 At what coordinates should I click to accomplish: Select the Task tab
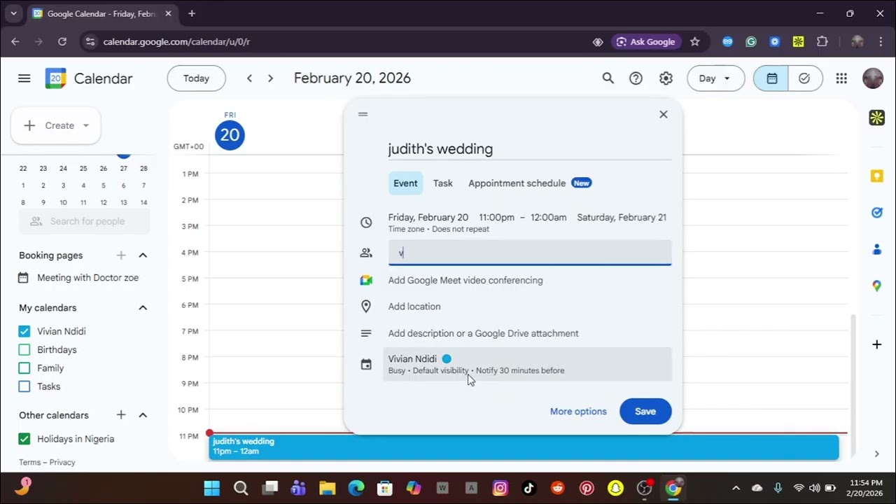point(443,183)
